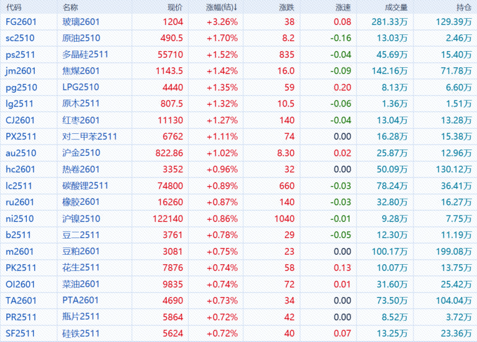Select the 原油2510 row name

[81, 38]
